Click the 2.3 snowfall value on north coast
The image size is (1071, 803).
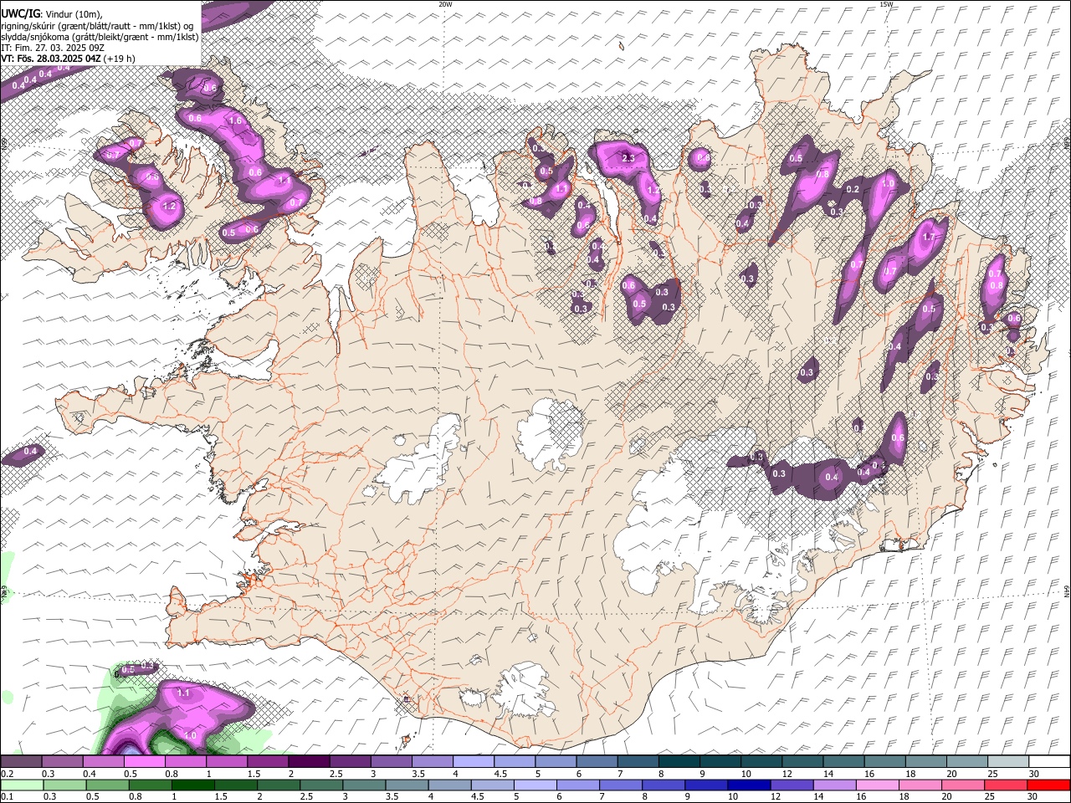(x=629, y=158)
